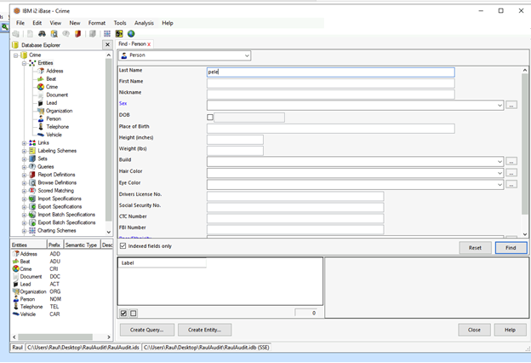Click the Create Query... button
The height and width of the screenshot is (363, 531).
coord(146,330)
